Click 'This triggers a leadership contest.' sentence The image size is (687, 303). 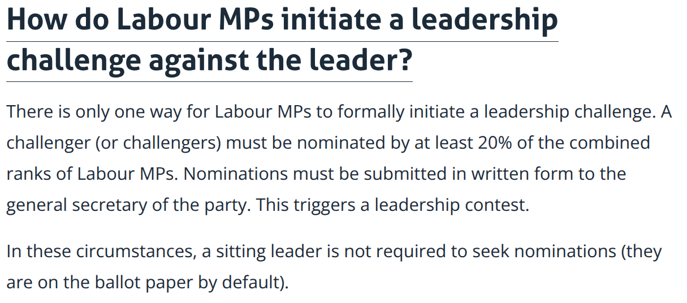(x=392, y=205)
